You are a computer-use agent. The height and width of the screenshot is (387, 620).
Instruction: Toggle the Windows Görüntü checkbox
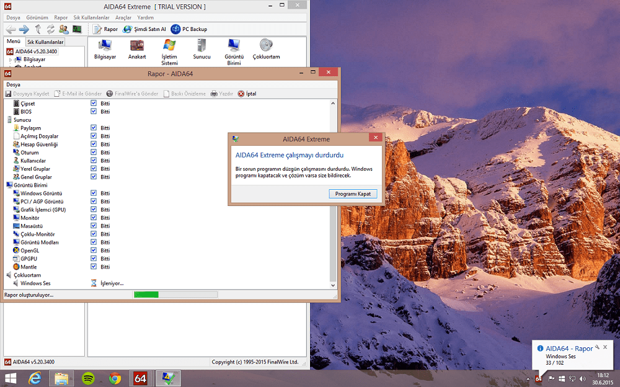(x=94, y=193)
